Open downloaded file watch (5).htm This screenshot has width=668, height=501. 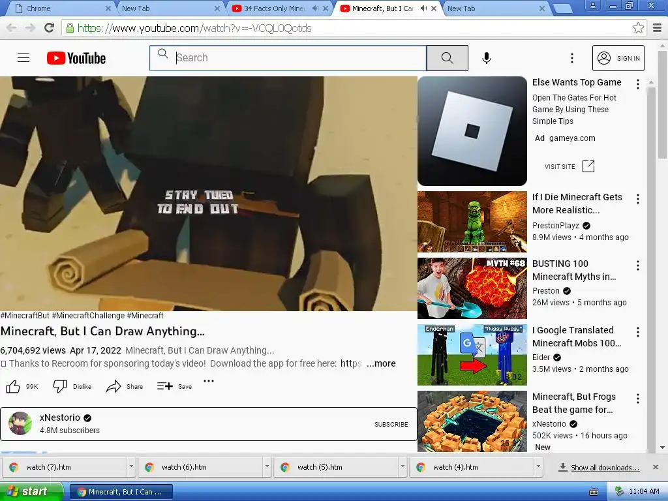pyautogui.click(x=336, y=467)
